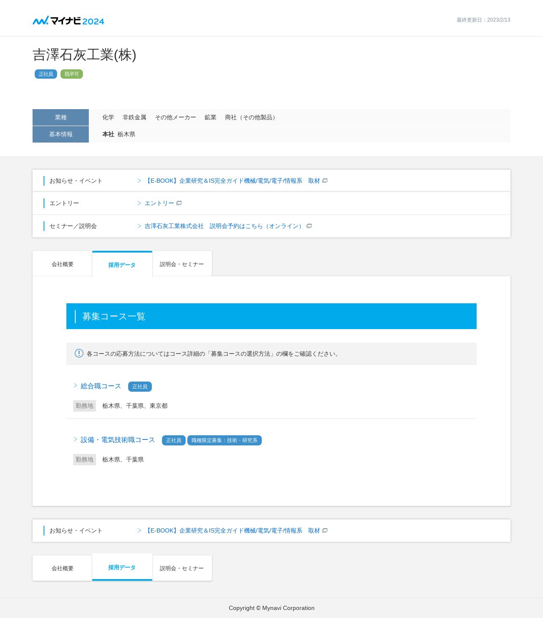Click the 業種 header cell
Viewport: 543px width, 618px height.
coord(60,117)
